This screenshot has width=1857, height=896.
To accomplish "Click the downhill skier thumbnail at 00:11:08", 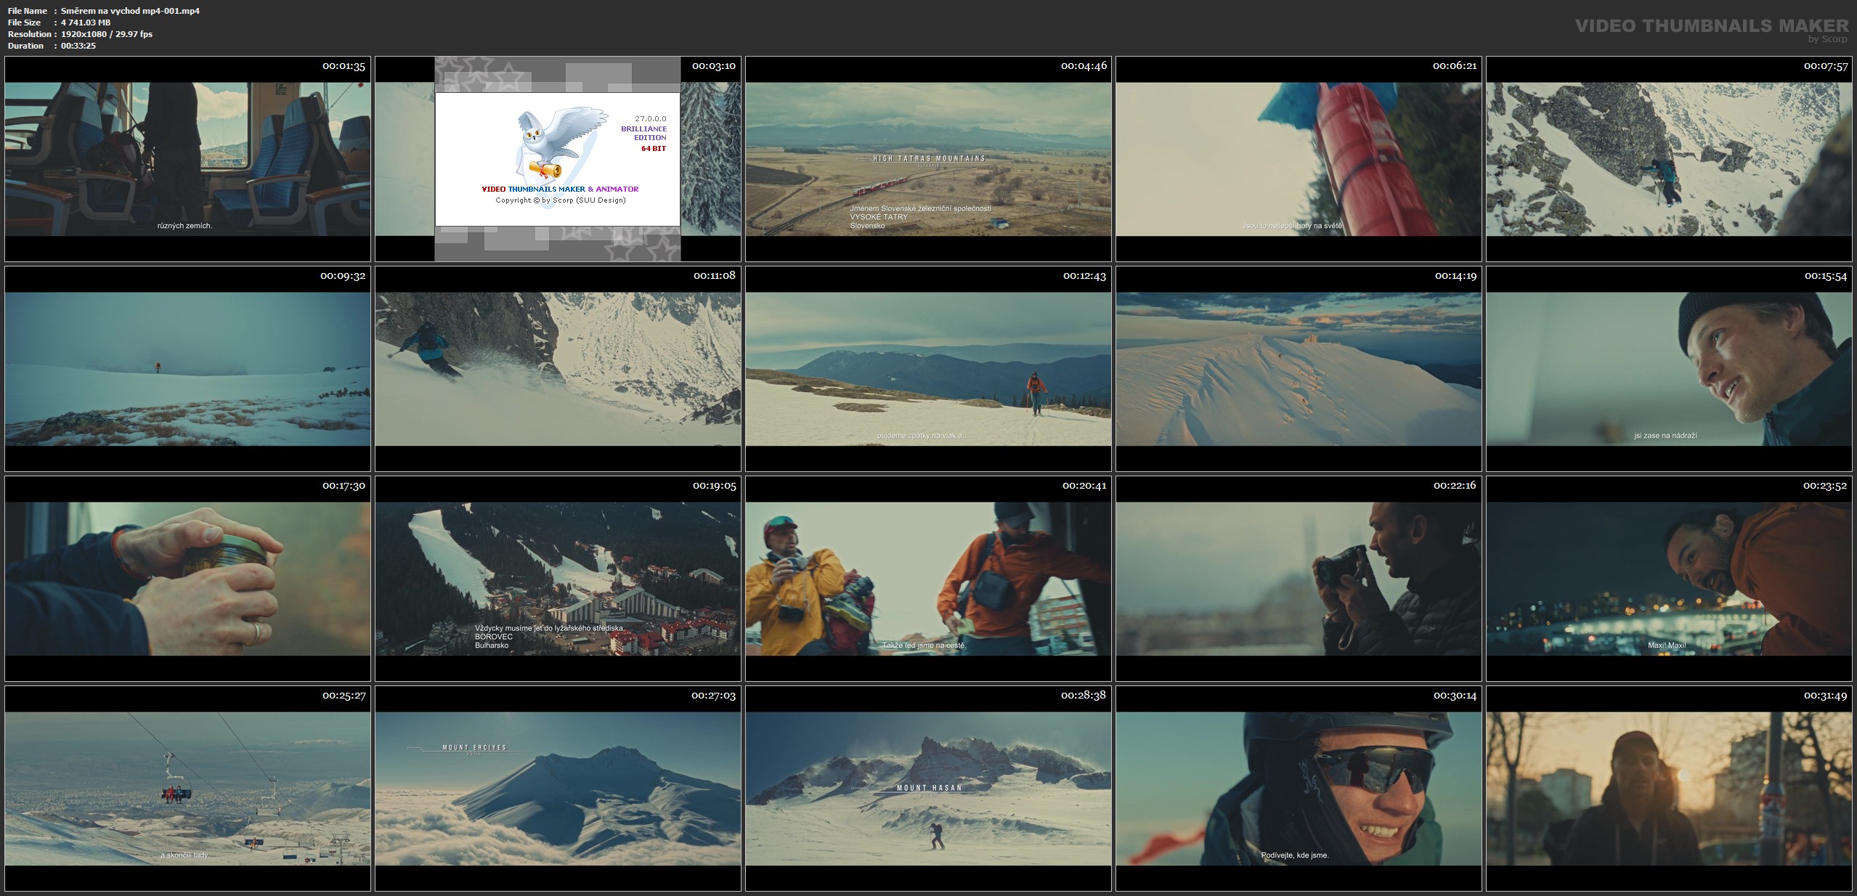I will pos(558,369).
